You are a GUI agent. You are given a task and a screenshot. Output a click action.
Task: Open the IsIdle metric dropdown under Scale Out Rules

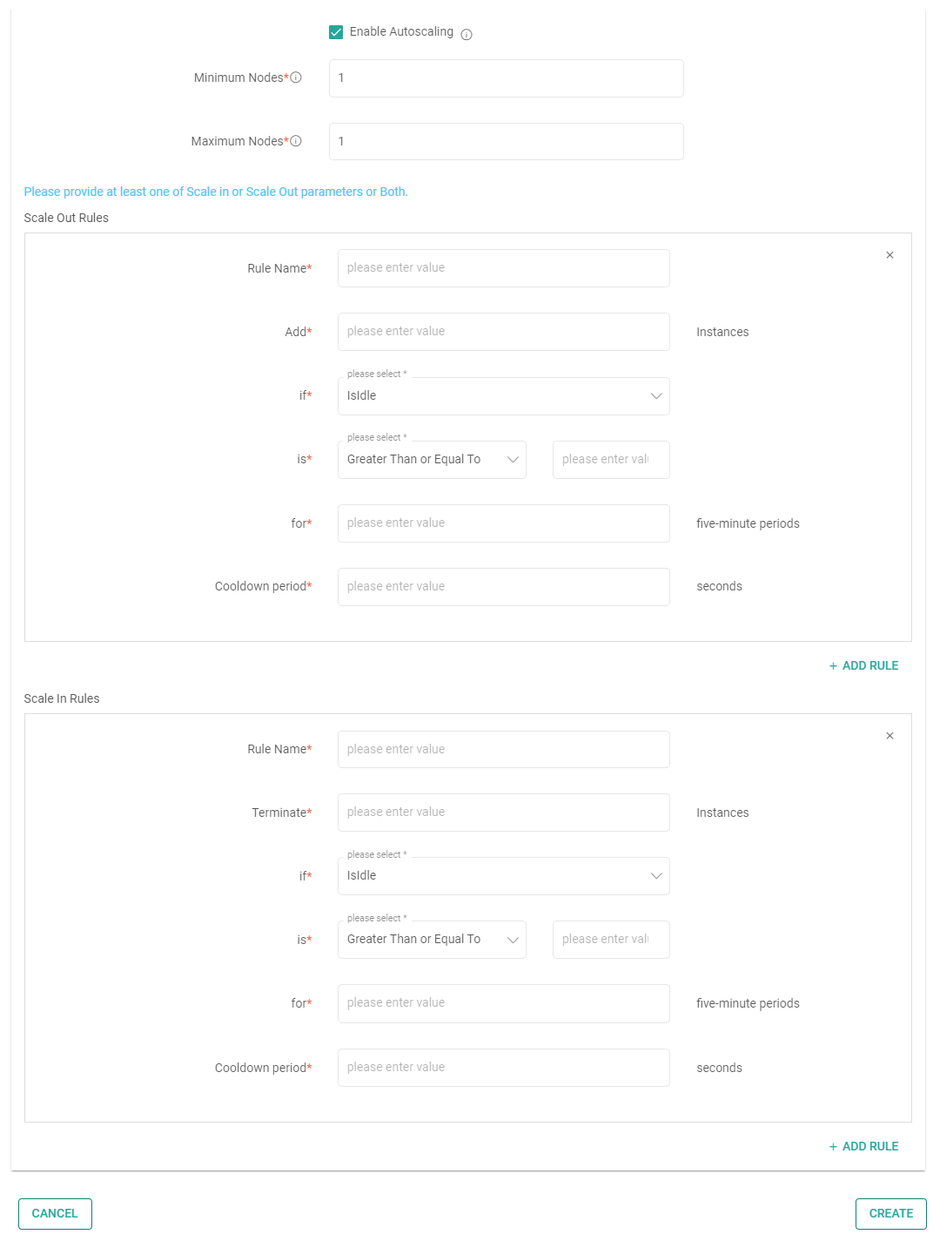tap(503, 396)
